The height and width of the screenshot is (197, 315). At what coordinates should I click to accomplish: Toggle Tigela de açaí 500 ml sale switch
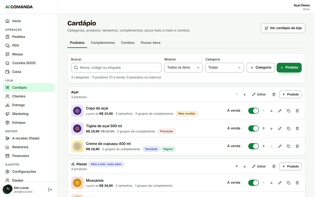(253, 128)
